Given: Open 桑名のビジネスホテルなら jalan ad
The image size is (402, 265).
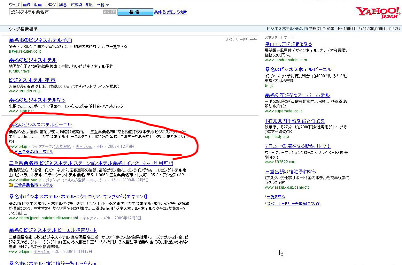Looking at the screenshot, I should click(37, 100).
